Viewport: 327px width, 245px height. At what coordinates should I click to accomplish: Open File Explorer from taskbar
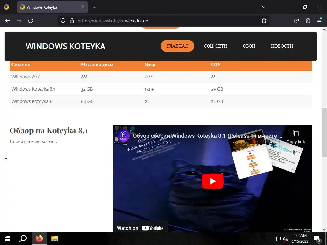tap(55, 239)
